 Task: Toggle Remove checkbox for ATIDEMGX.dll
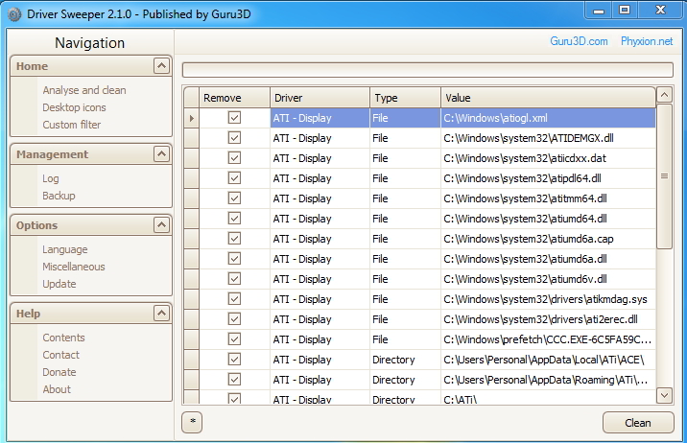click(234, 138)
